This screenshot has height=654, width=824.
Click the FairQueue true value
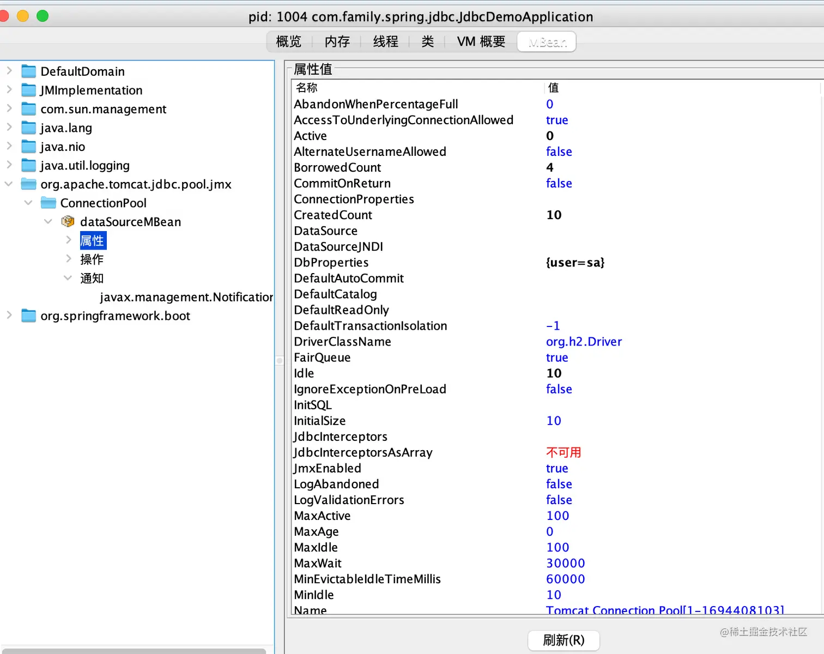tap(557, 357)
